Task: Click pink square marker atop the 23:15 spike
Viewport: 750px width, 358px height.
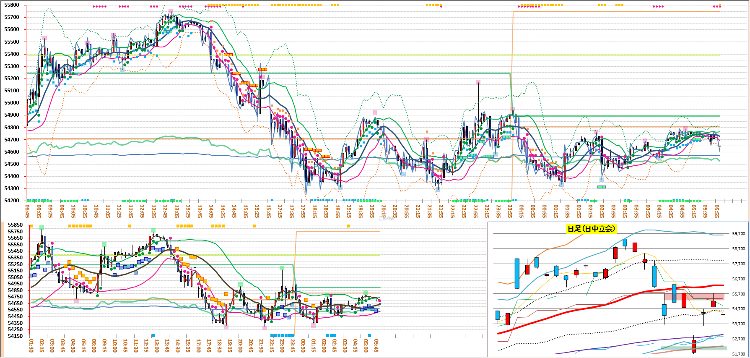Action: pos(478,82)
